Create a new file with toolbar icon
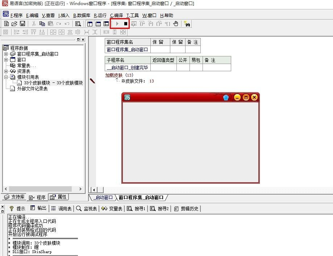The height and width of the screenshot is (256, 333). coord(7,24)
